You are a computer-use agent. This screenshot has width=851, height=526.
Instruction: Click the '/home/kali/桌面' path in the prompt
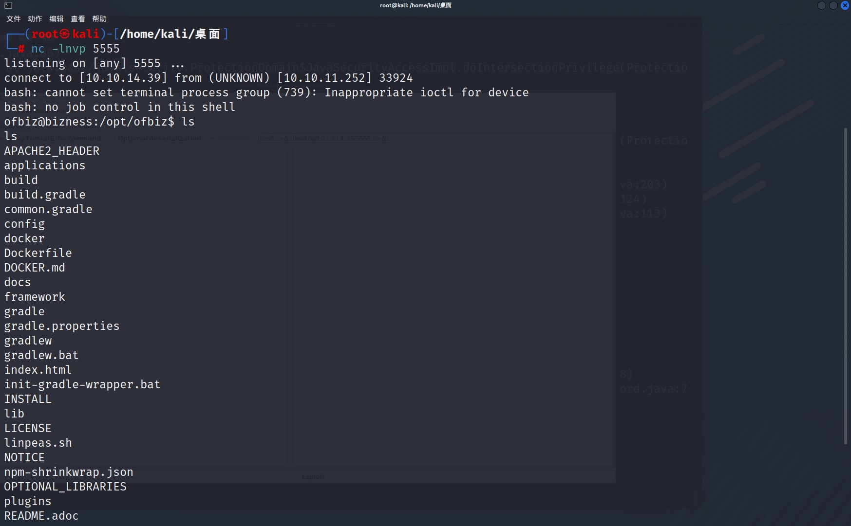pos(170,34)
